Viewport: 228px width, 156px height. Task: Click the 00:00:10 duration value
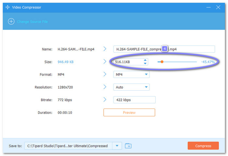[x=65, y=112]
